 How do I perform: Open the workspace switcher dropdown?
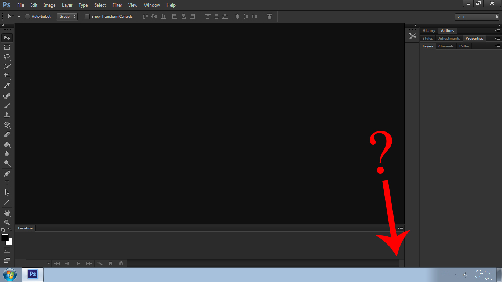coord(477,17)
